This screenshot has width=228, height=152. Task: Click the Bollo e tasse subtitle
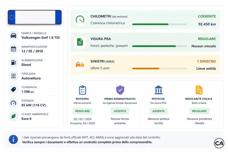tap(199, 103)
